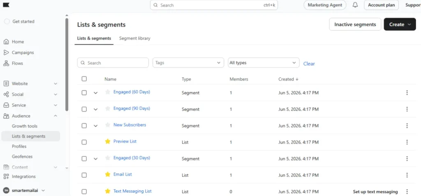Star the Engaged (60 Days) segment
Screen dimensions: 421x196
coord(108,92)
